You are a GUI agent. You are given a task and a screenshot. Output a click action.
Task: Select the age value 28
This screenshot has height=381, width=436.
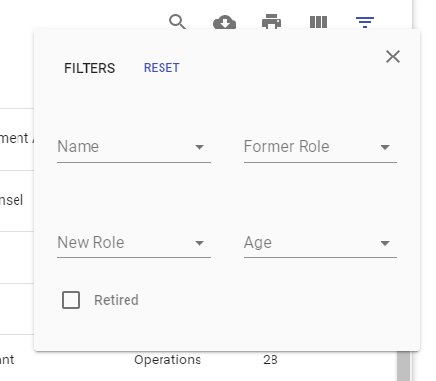coord(271,360)
